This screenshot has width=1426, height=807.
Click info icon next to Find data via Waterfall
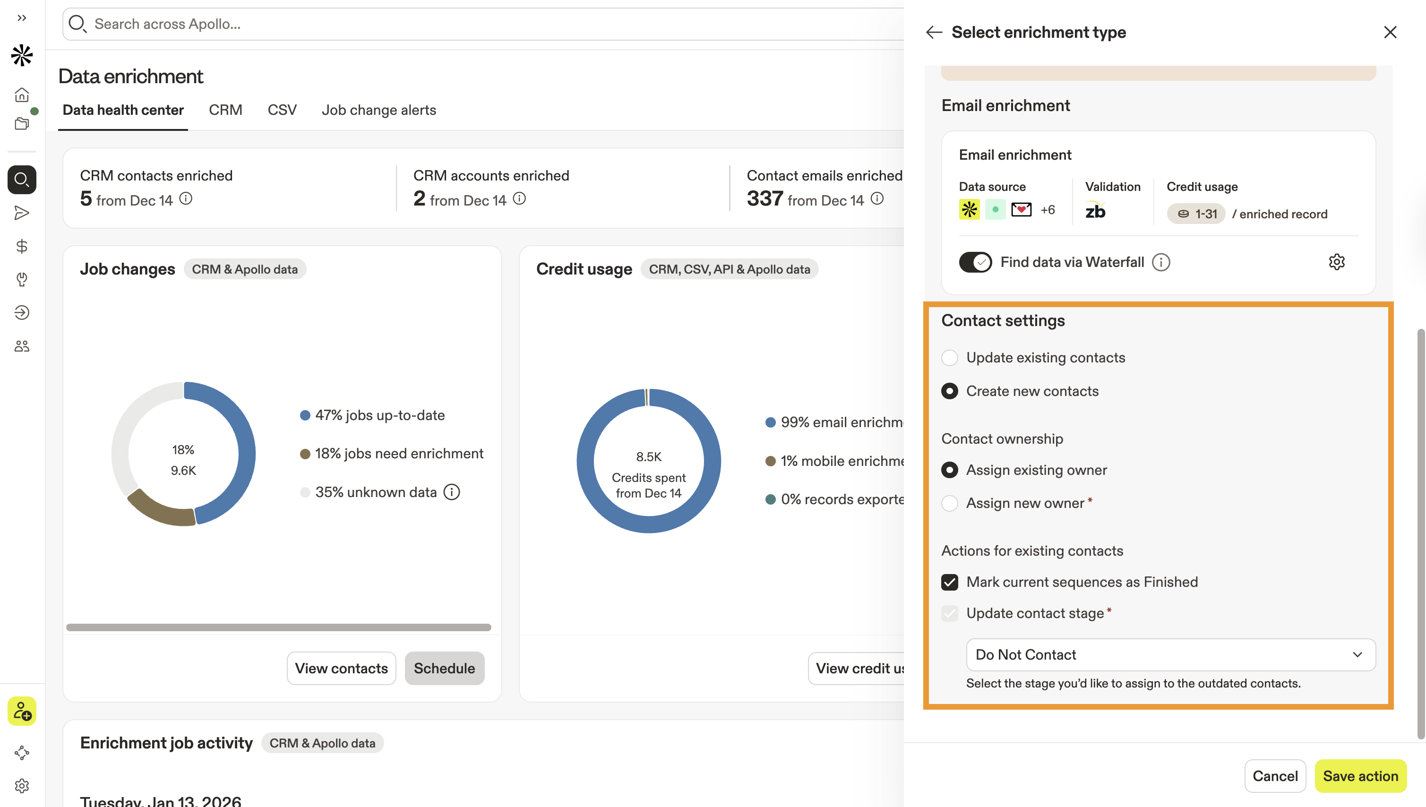1160,262
